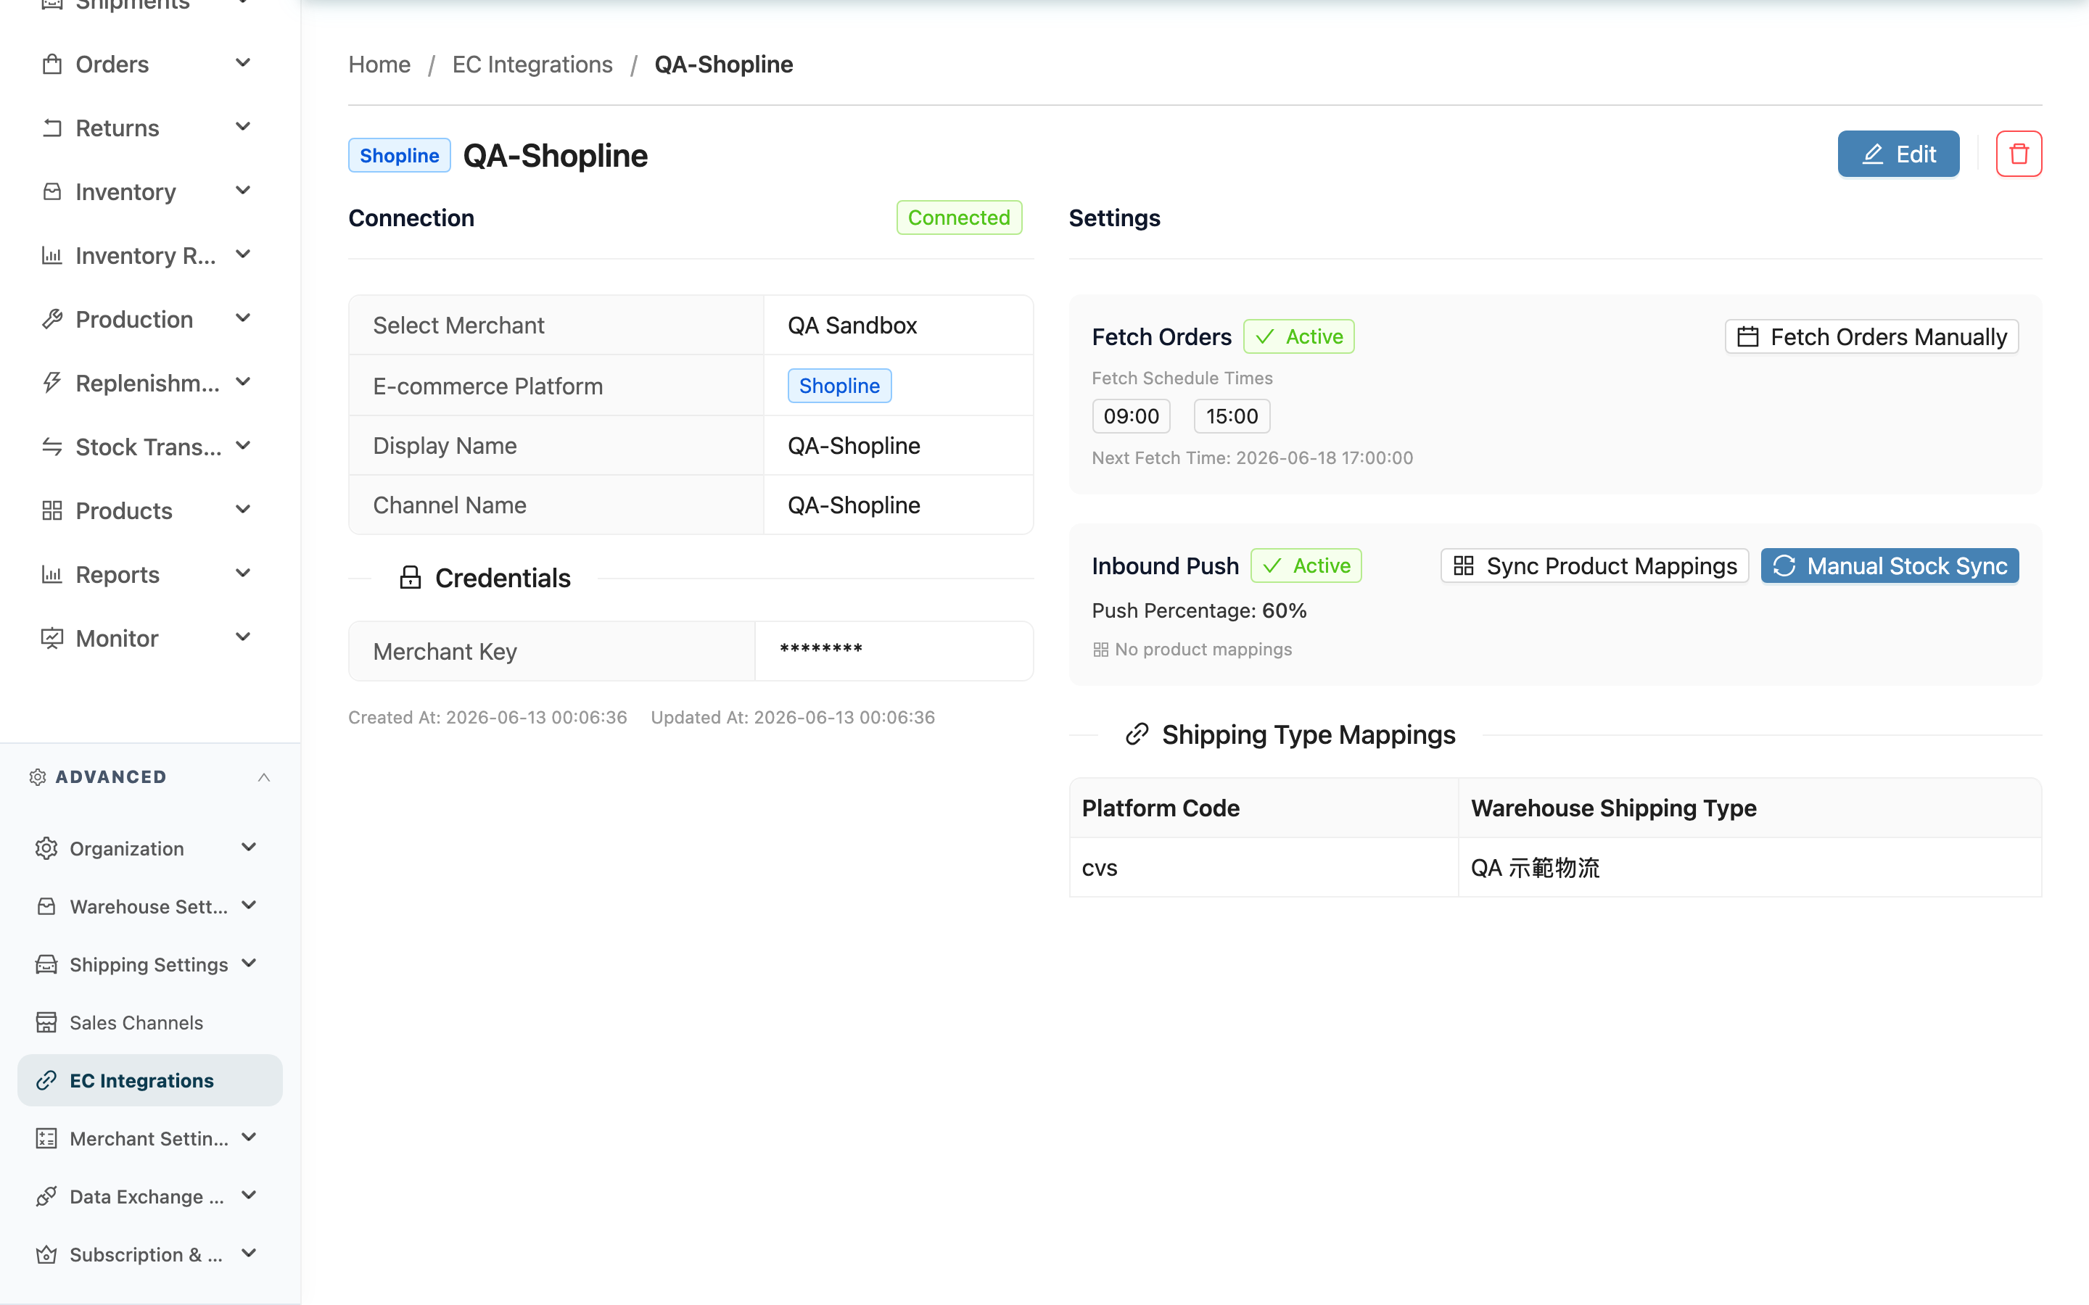The width and height of the screenshot is (2089, 1305).
Task: Click the Production wrench icon
Action: [x=51, y=319]
